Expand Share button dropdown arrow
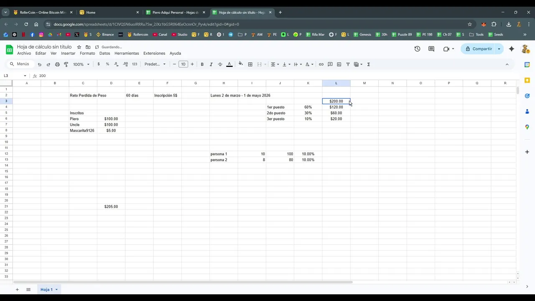The height and width of the screenshot is (301, 535). point(499,49)
